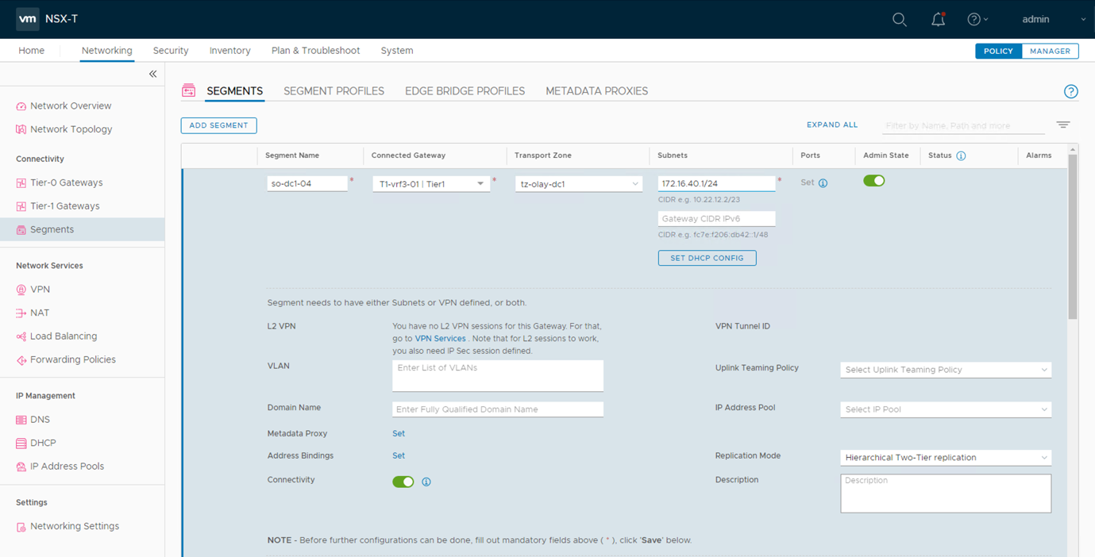The height and width of the screenshot is (557, 1095).
Task: Collapse the left sidebar with double-chevron icon
Action: pos(152,74)
